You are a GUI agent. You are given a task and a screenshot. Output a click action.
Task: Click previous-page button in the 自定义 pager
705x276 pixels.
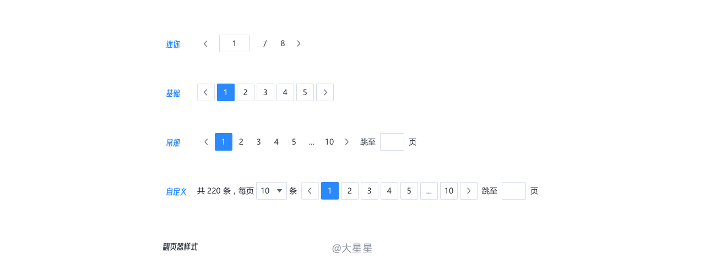[x=310, y=191]
